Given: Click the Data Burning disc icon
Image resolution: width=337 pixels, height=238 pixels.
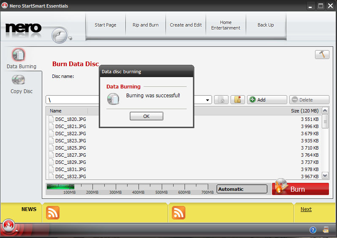Looking at the screenshot, I should (19, 55).
